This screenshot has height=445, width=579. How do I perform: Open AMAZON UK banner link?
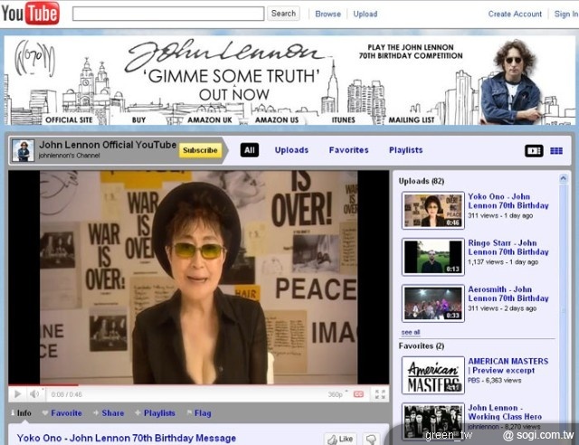tap(209, 119)
